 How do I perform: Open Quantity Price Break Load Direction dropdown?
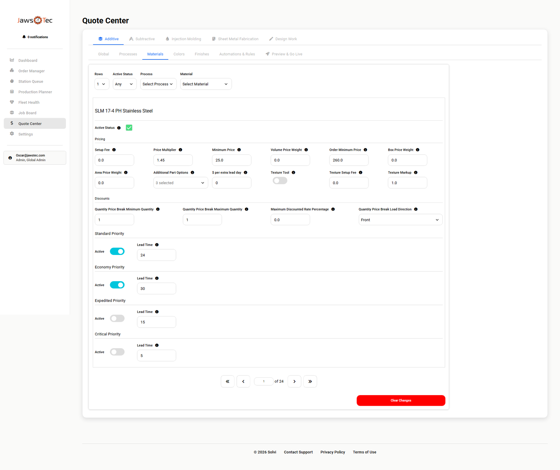400,220
